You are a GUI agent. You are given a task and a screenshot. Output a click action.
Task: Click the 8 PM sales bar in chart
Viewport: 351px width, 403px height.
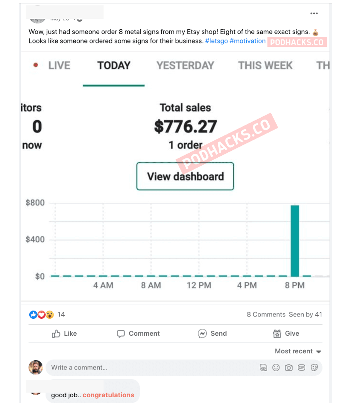point(295,241)
